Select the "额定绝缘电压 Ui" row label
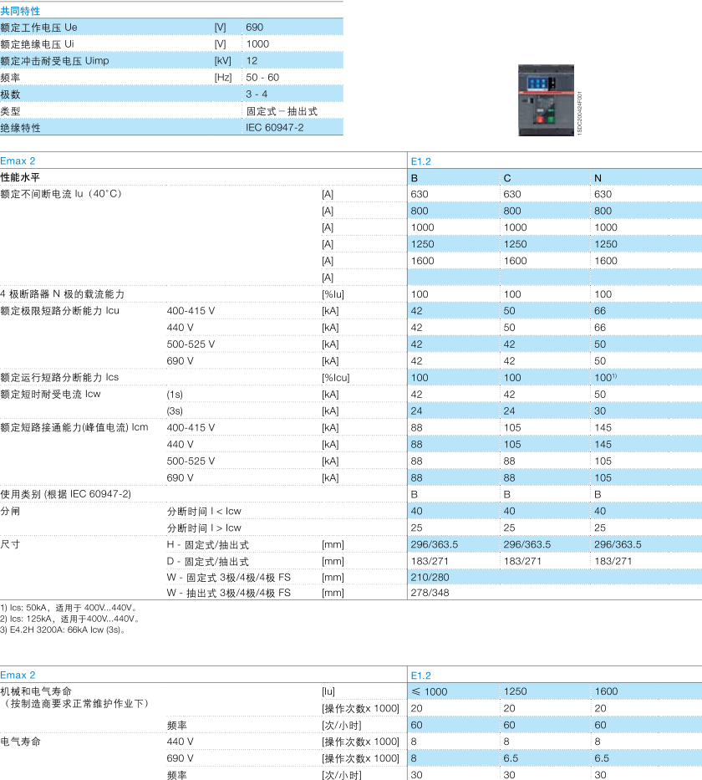Screen dimensions: 702x780 coord(38,44)
